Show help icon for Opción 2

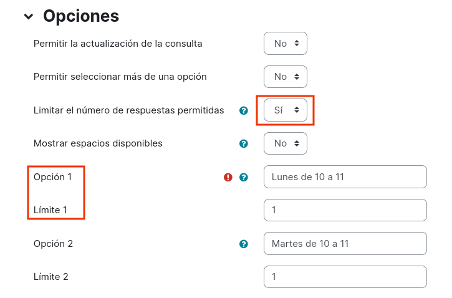click(x=244, y=244)
